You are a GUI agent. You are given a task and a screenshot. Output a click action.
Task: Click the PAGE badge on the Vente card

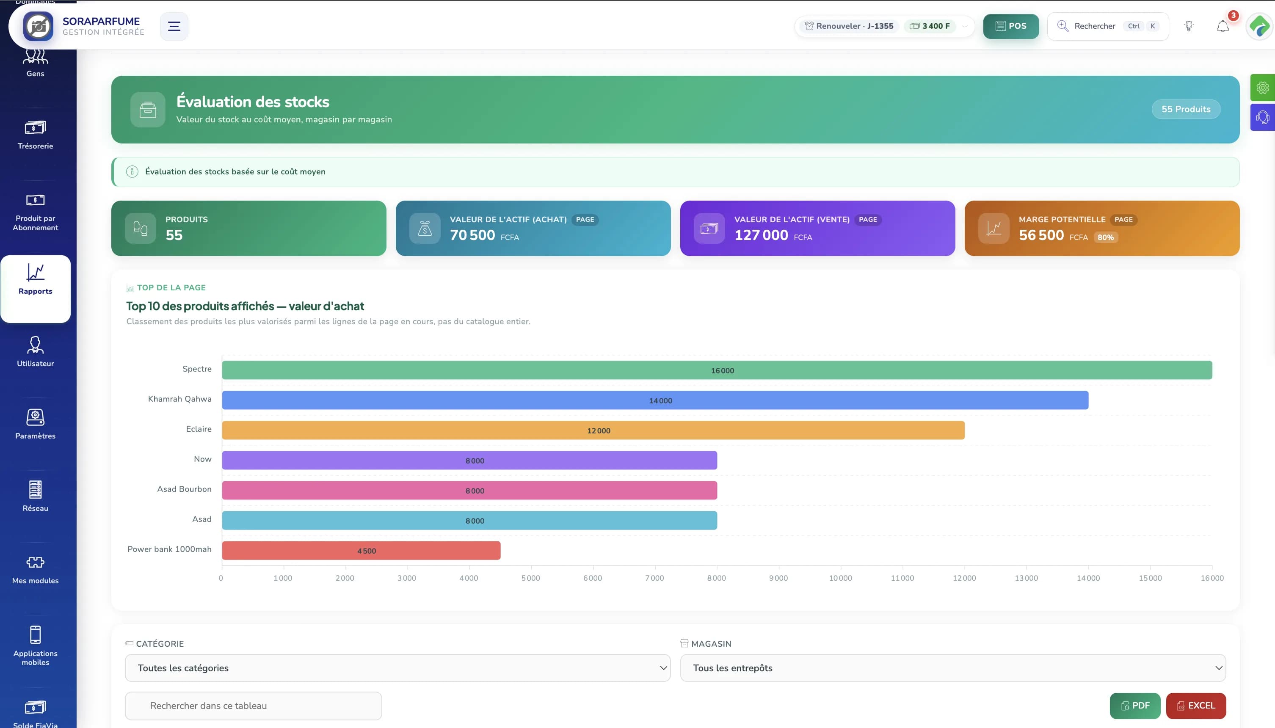coord(867,220)
